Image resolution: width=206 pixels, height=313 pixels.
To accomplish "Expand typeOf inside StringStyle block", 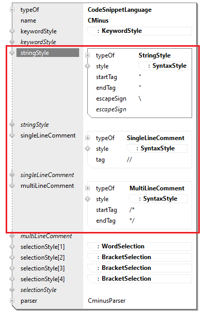I will (x=88, y=55).
